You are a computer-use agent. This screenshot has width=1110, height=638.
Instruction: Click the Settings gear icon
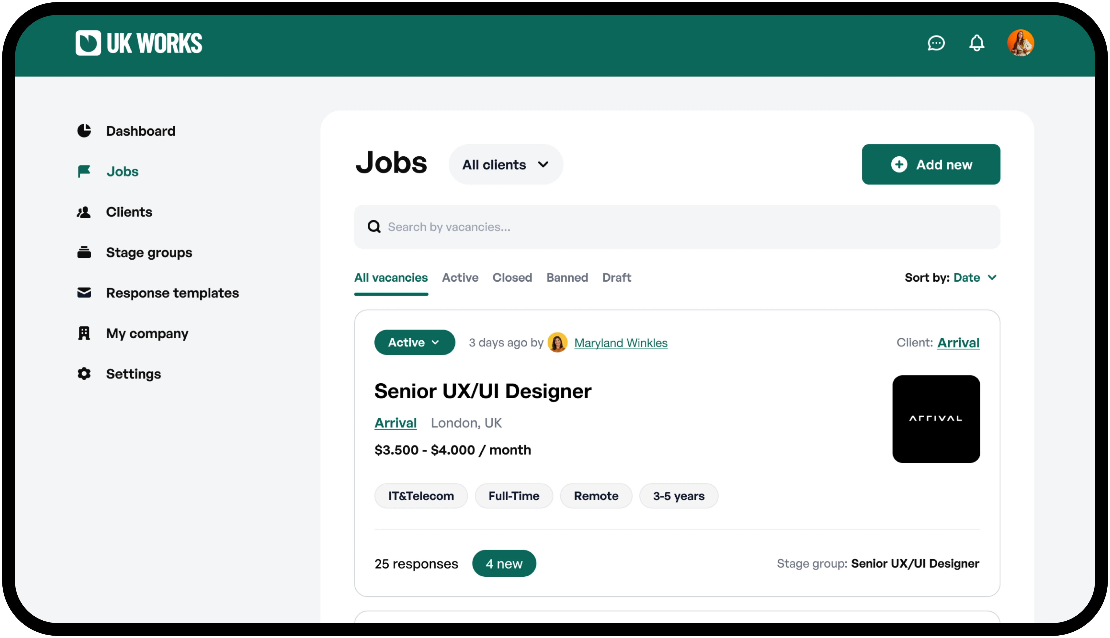(84, 374)
